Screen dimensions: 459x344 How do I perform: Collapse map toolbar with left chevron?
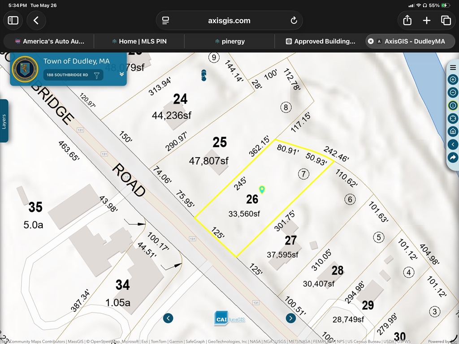click(453, 144)
